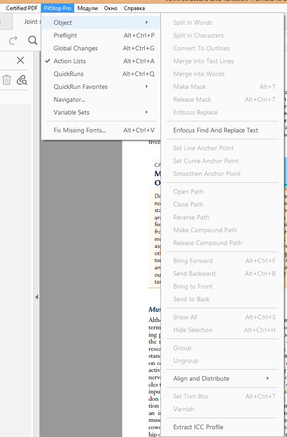Click Split in Words entry
The width and height of the screenshot is (287, 437).
(222, 22)
